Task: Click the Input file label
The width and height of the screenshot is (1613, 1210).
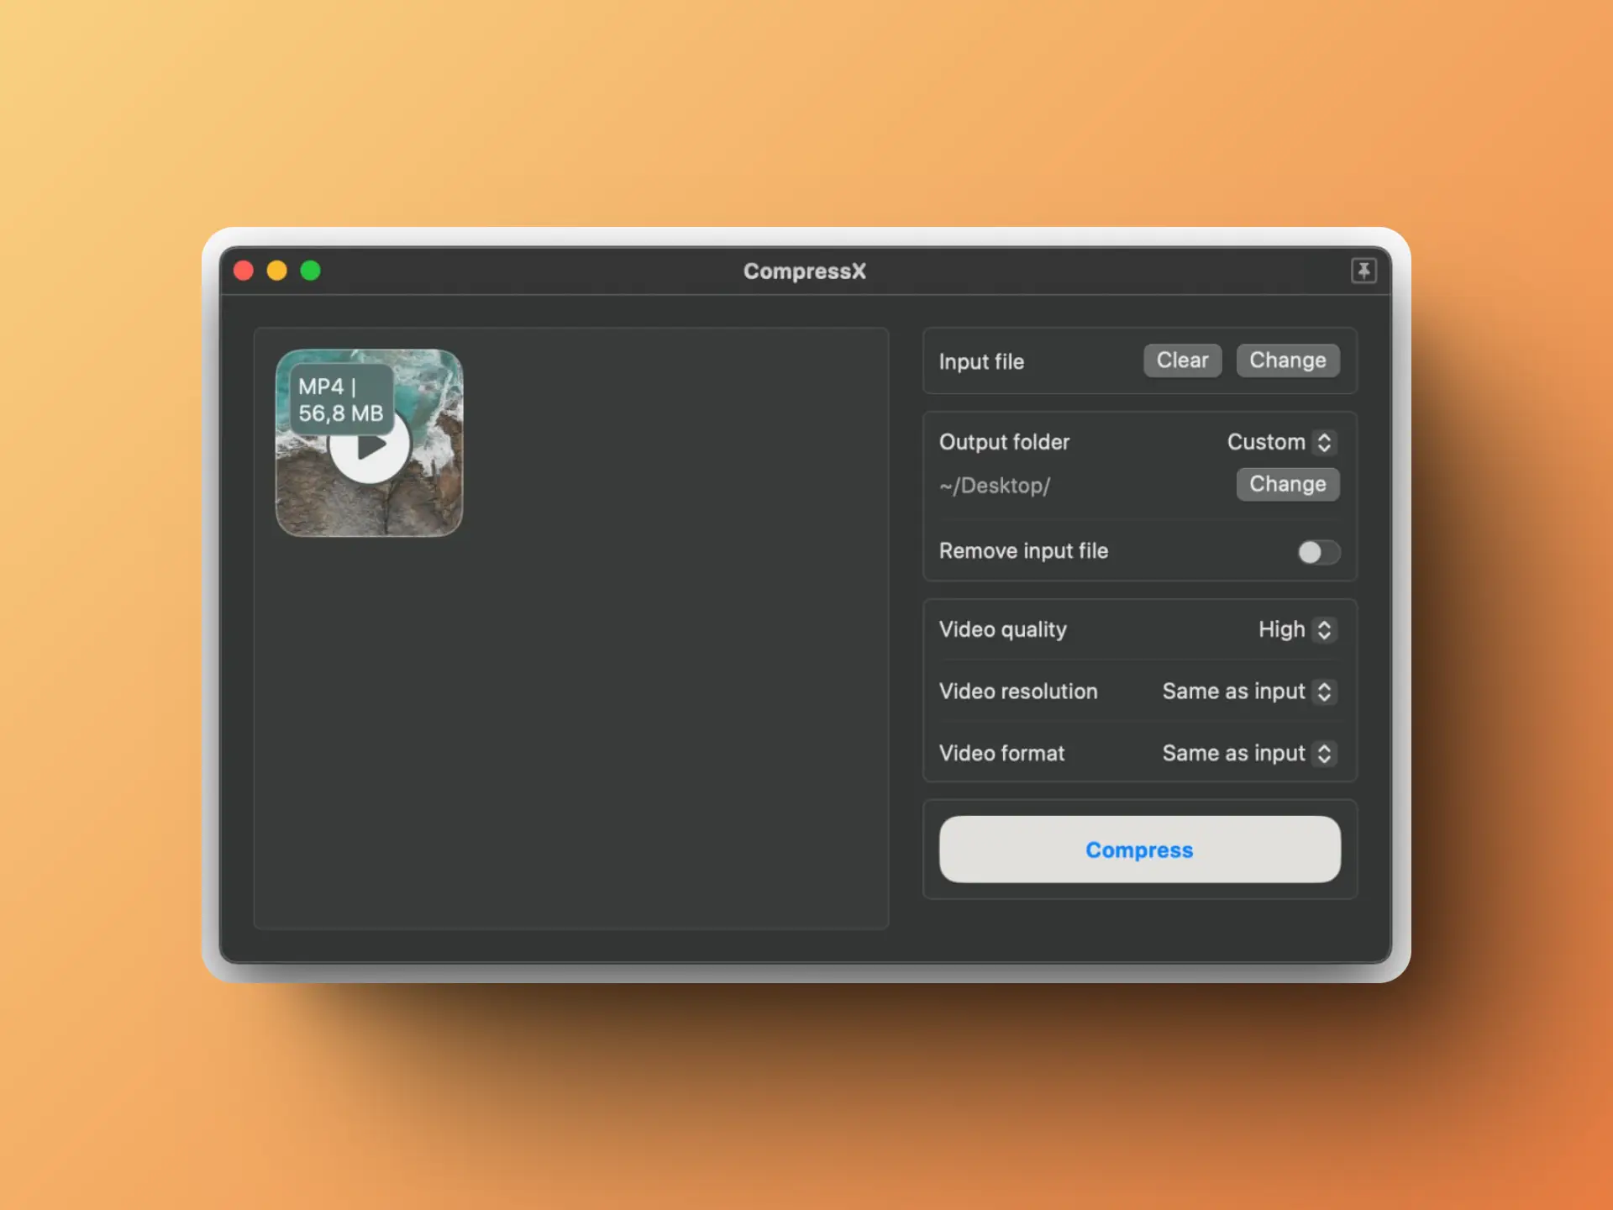Action: click(981, 362)
